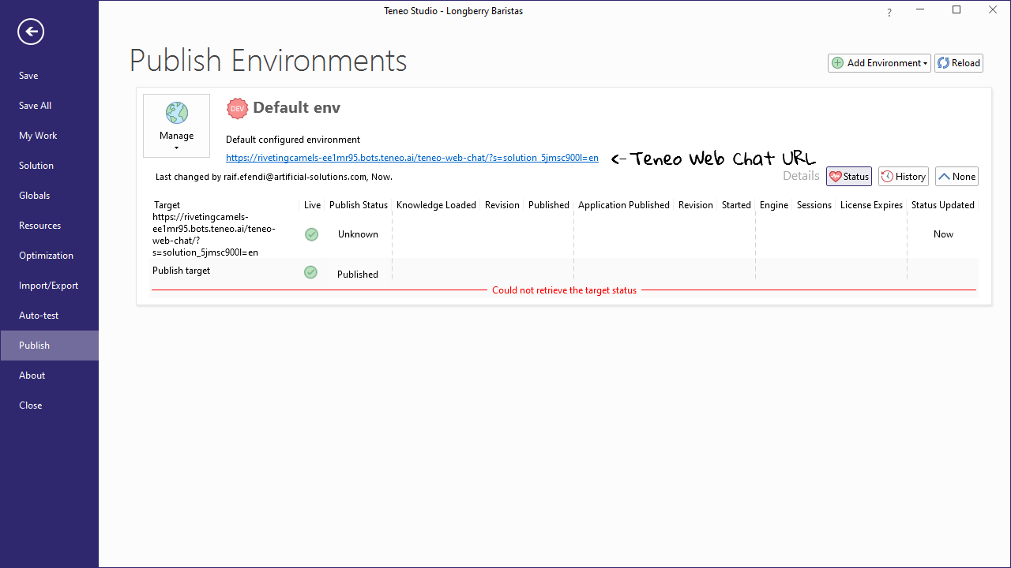Open Globals in the sidebar
Screen dimensions: 1011x568
coord(49,196)
